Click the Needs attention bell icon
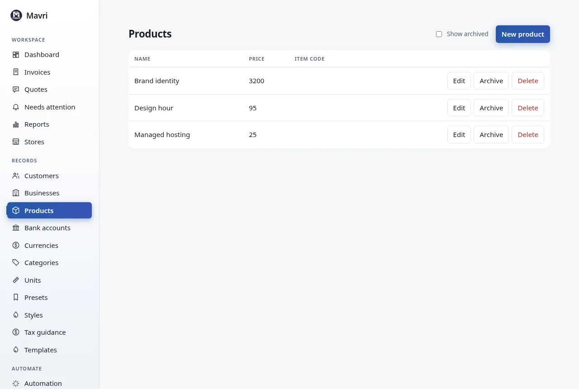This screenshot has width=579, height=389. 16,107
